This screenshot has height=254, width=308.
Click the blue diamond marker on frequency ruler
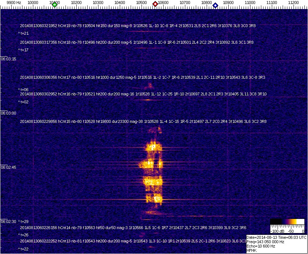point(215,5)
